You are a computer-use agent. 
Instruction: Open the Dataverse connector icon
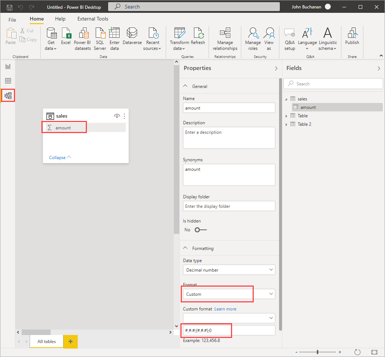(132, 33)
